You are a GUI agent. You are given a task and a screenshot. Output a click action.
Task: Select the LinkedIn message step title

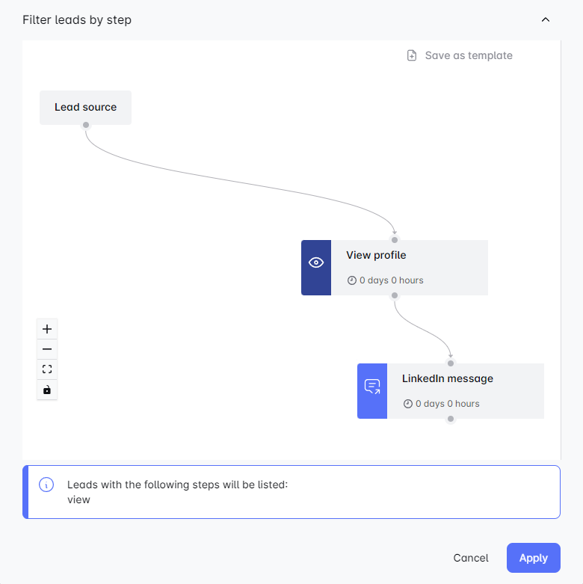click(448, 378)
